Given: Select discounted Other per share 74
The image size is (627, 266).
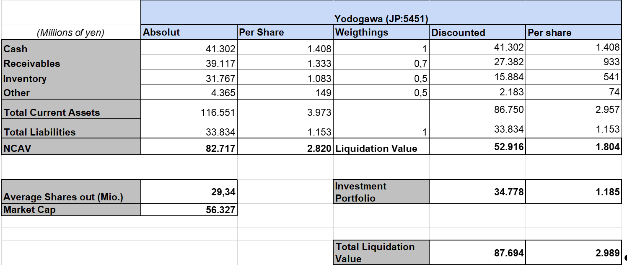Looking at the screenshot, I should 574,92.
